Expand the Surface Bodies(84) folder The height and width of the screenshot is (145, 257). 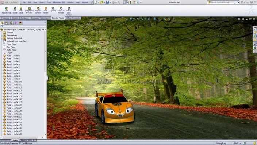1,38
